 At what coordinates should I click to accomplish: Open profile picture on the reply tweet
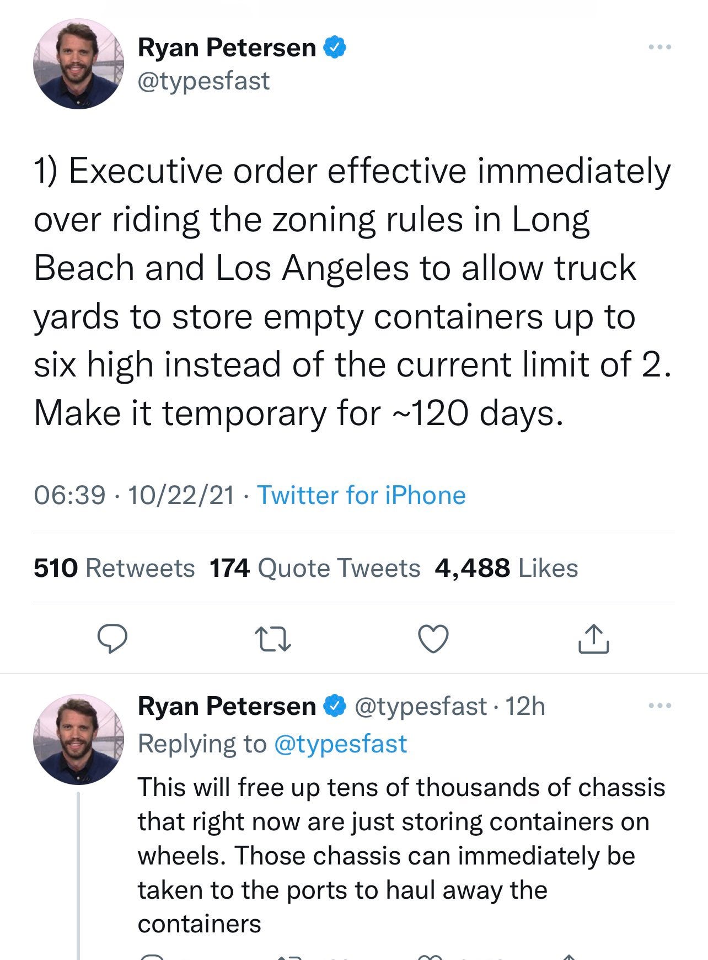[78, 739]
